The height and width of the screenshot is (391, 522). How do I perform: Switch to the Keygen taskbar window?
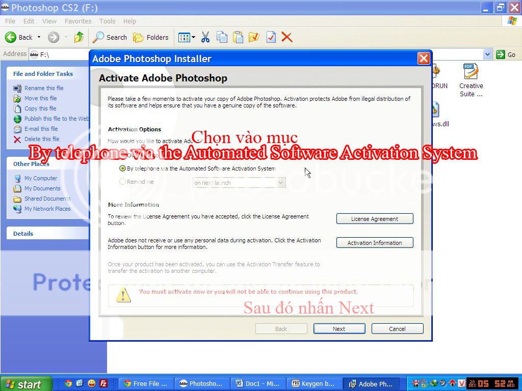[314, 384]
